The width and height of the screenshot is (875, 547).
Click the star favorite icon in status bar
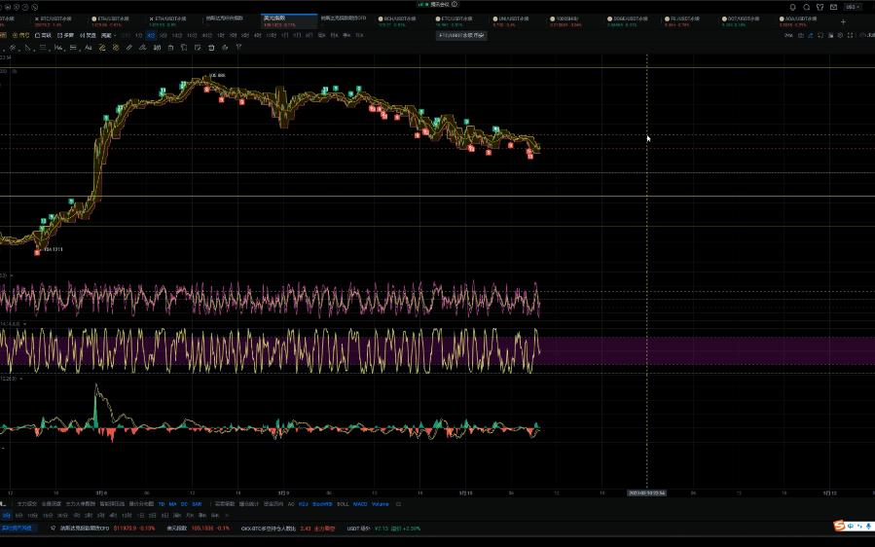pyautogui.click(x=53, y=529)
